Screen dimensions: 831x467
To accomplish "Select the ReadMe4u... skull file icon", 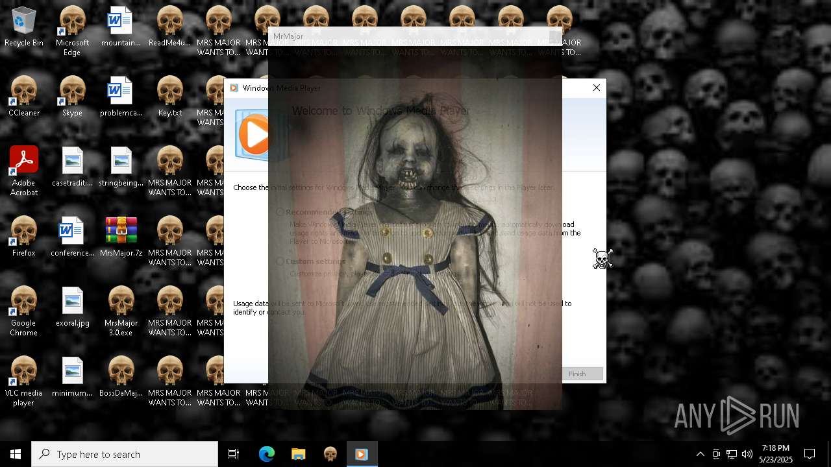I will coord(169,27).
